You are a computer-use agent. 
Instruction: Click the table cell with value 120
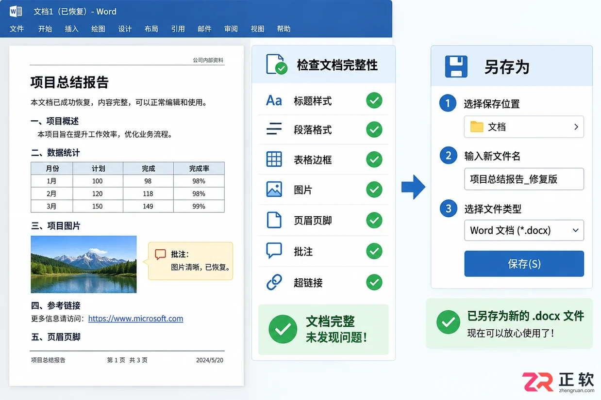tap(98, 193)
